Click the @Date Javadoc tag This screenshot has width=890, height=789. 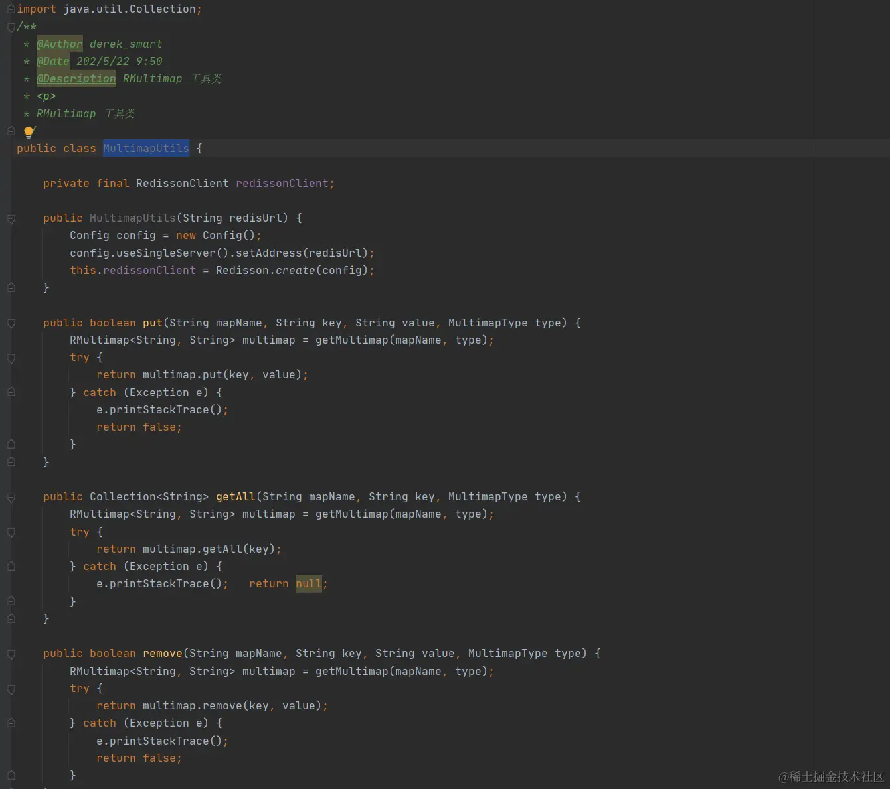[x=53, y=61]
